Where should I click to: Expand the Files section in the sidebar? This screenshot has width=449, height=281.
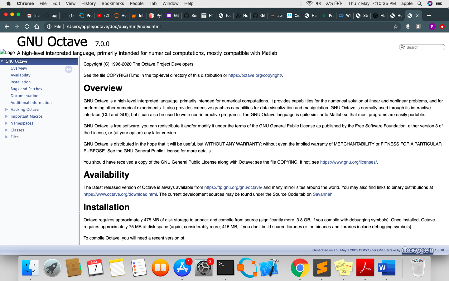pyautogui.click(x=7, y=137)
